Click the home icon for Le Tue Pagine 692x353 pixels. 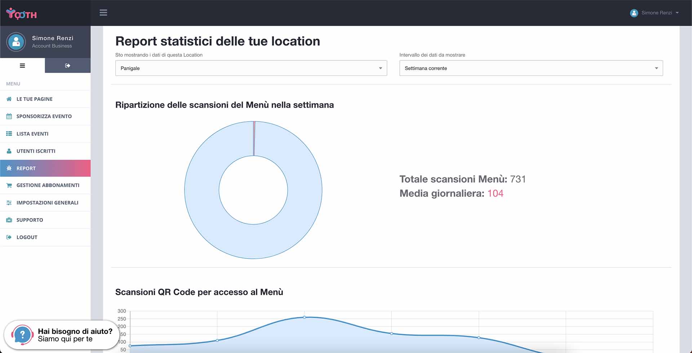tap(9, 99)
